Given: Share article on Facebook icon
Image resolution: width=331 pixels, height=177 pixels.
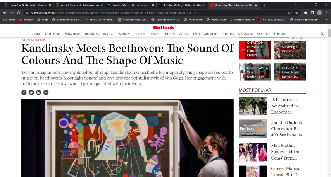Looking at the screenshot, I should pos(24,92).
